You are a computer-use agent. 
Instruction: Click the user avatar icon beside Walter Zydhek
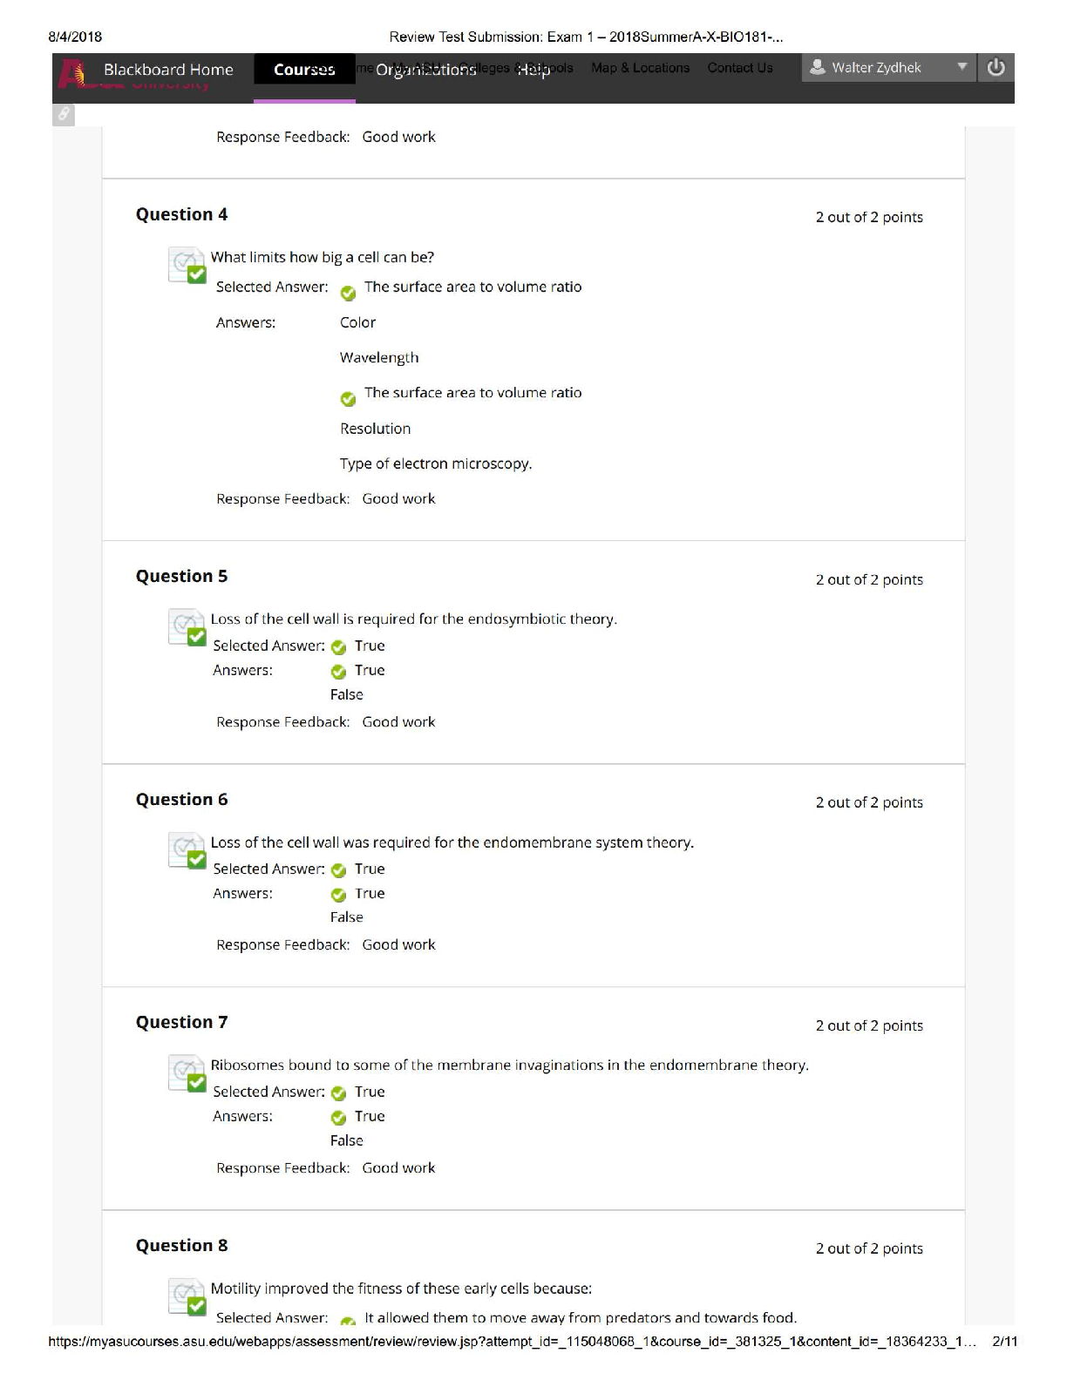tap(817, 67)
